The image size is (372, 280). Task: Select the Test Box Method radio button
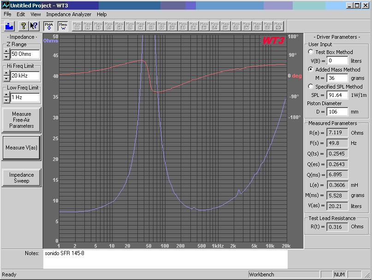point(311,52)
